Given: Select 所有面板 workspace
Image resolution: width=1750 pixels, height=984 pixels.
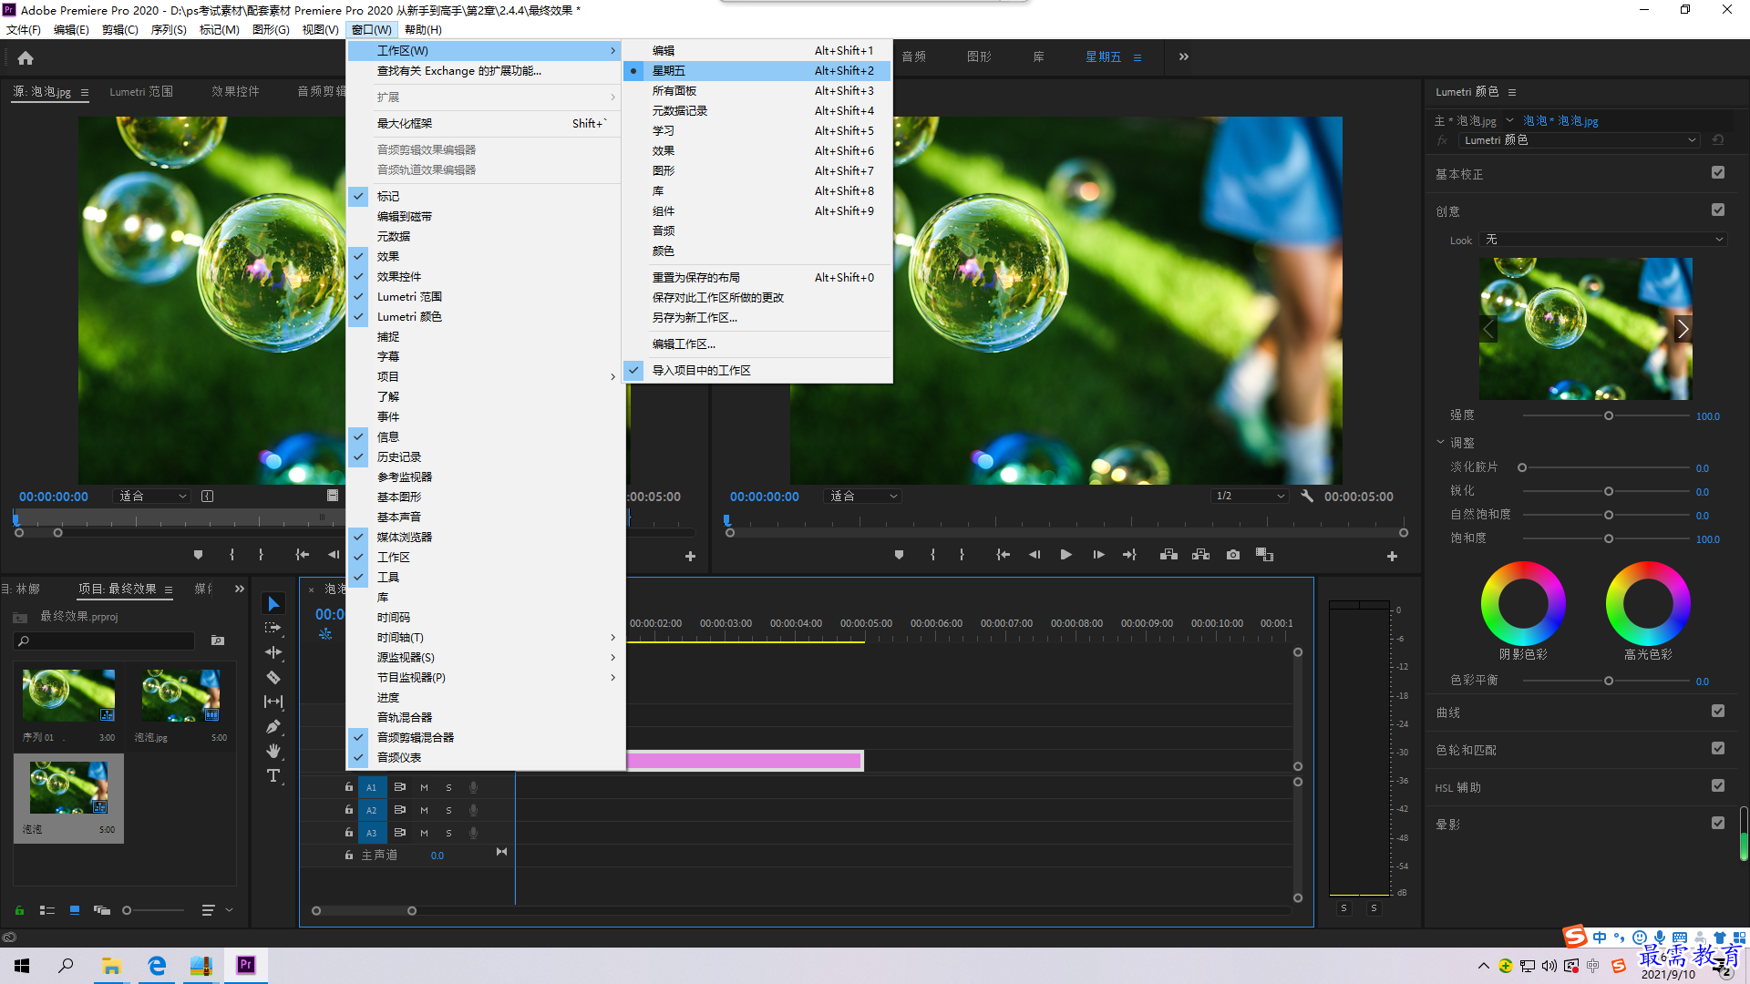Looking at the screenshot, I should click(757, 91).
